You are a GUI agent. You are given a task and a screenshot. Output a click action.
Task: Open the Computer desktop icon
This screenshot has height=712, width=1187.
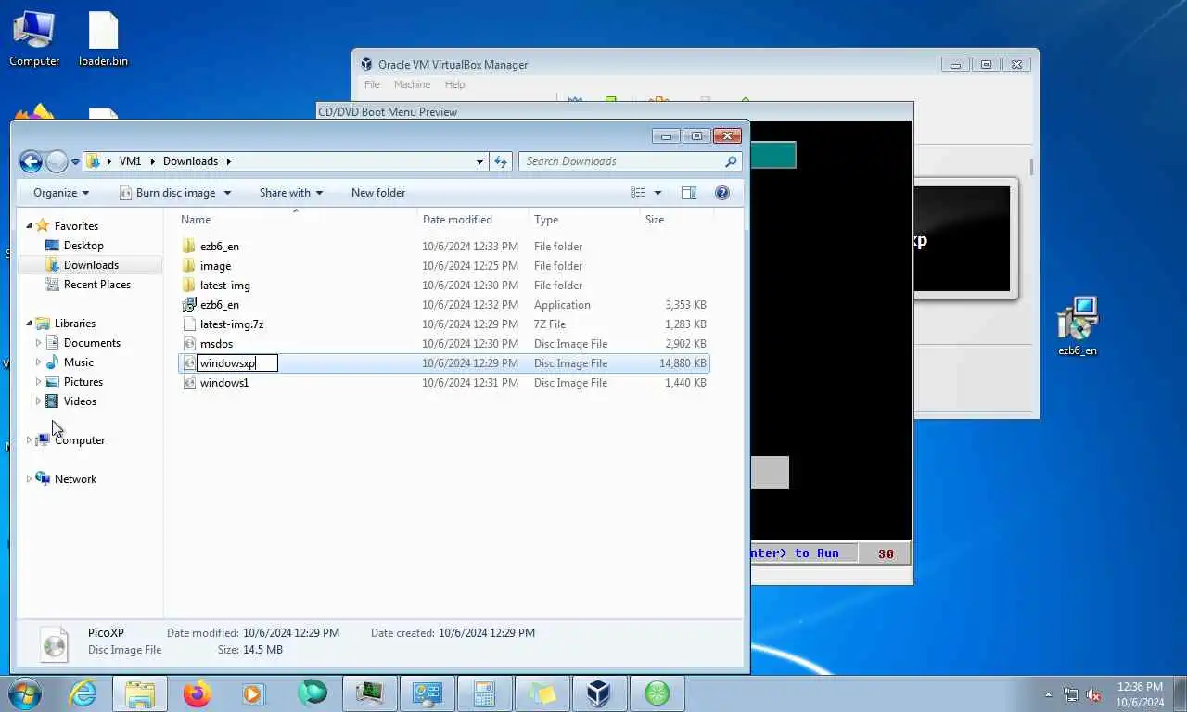34,39
